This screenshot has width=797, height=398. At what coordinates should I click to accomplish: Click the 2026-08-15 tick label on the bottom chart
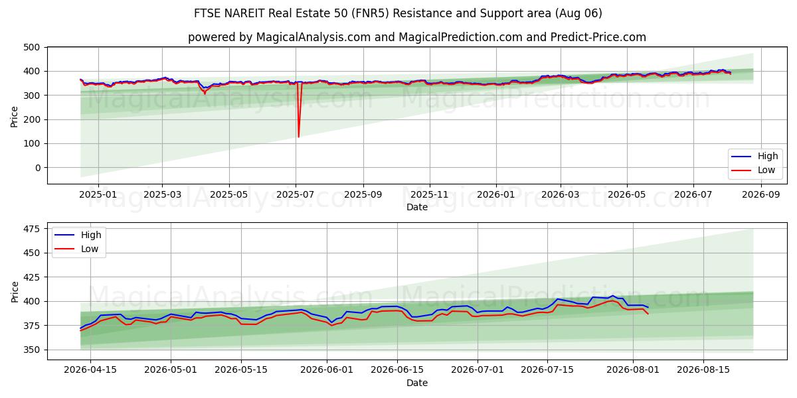click(703, 370)
